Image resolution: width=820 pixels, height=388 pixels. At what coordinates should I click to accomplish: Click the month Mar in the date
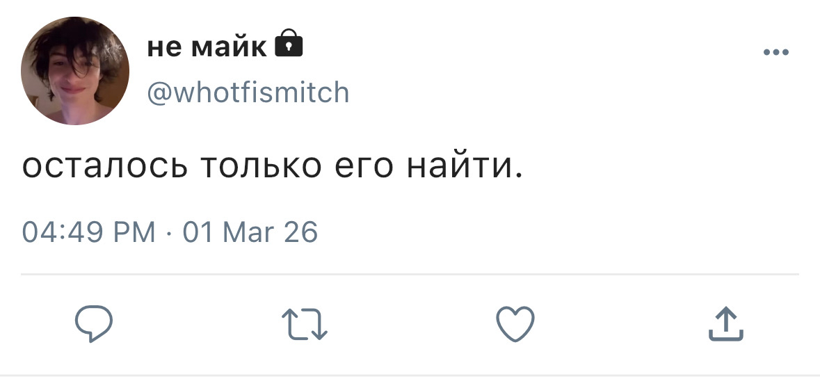pyautogui.click(x=248, y=232)
